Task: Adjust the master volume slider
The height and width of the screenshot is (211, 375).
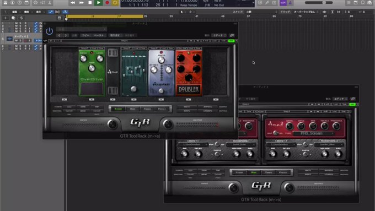Action: click(319, 2)
